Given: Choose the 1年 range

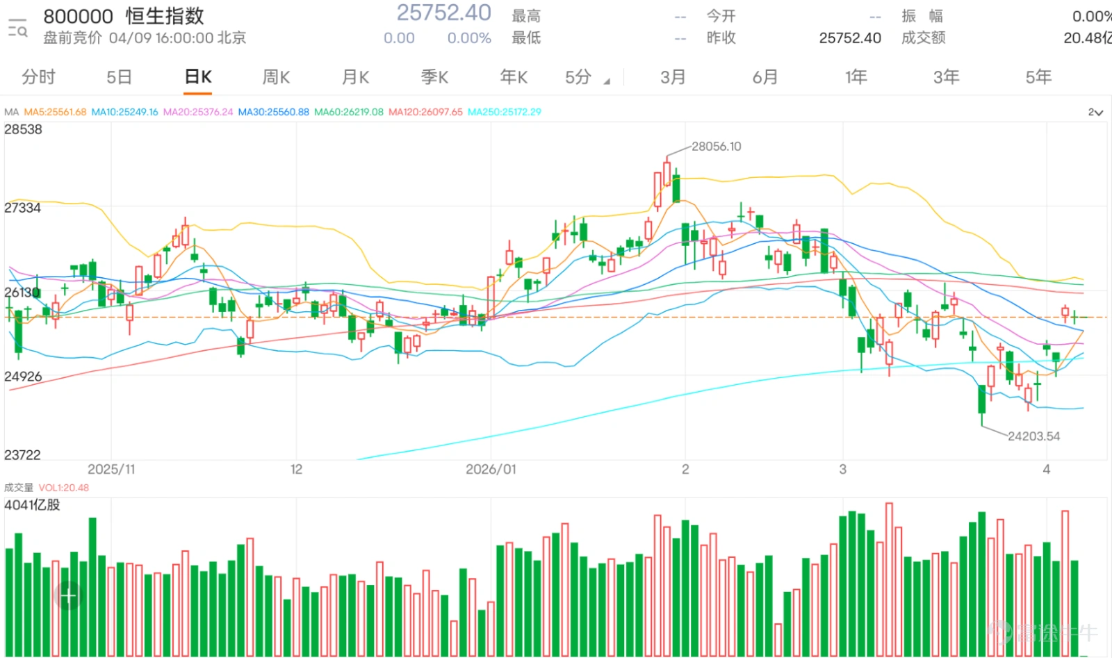Looking at the screenshot, I should point(856,76).
